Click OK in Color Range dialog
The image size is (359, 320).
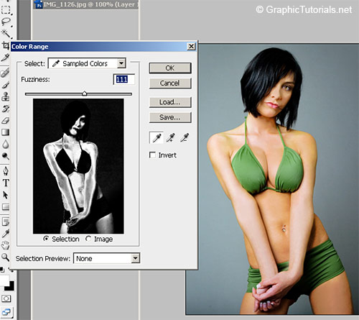[x=170, y=68]
